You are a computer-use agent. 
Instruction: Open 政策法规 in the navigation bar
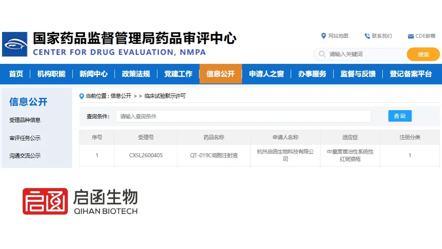coord(136,74)
